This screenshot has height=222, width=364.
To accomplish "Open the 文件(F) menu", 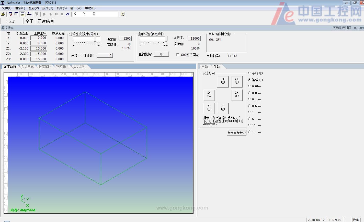I will (x=7, y=8).
